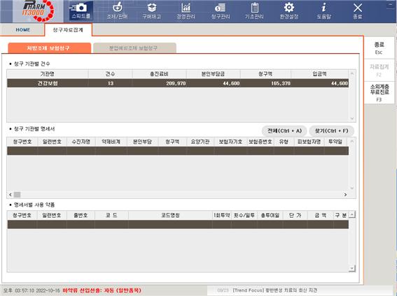
Task: Select the 건강보험 row in table
Action: click(178, 83)
